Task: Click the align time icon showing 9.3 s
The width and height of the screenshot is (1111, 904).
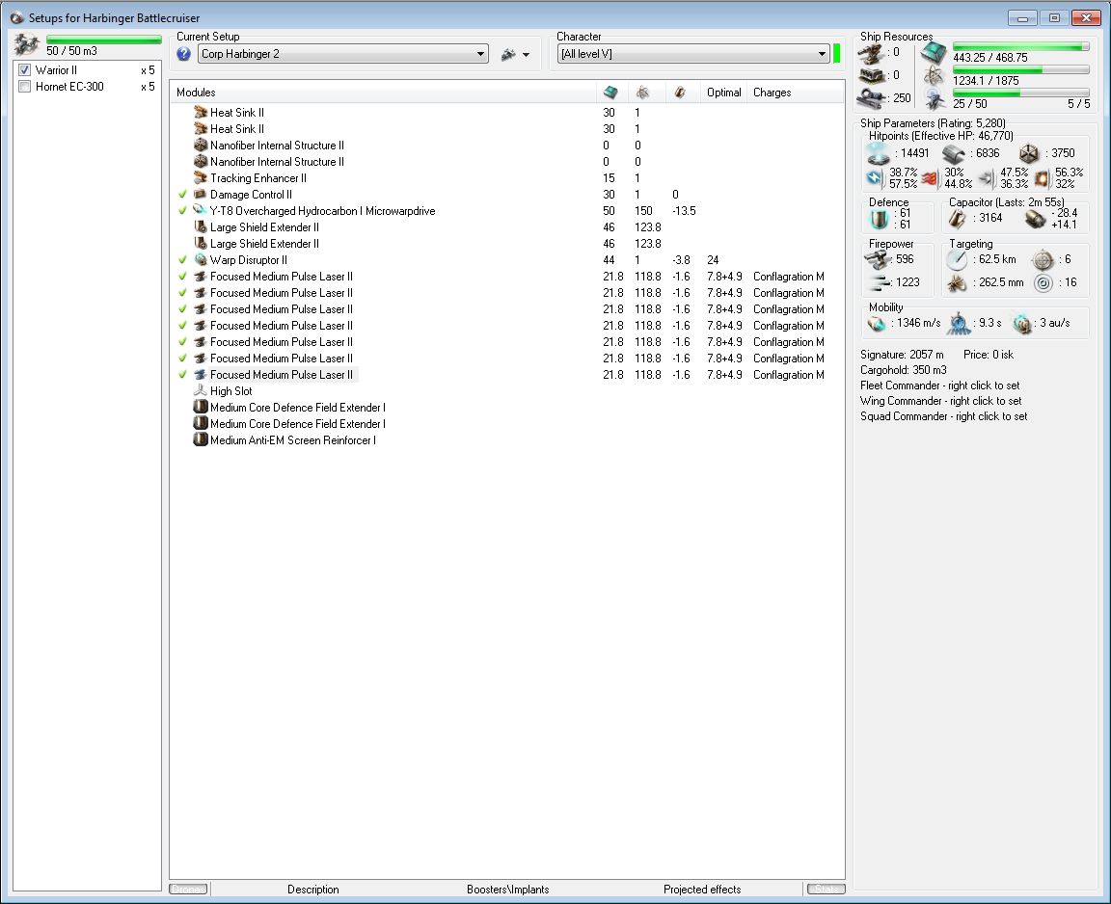Action: tap(960, 324)
